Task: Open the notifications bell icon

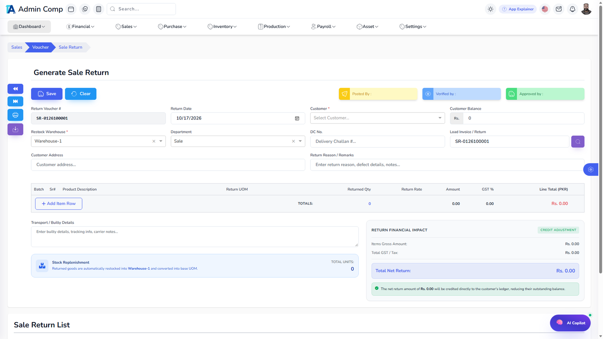Action: pyautogui.click(x=572, y=9)
